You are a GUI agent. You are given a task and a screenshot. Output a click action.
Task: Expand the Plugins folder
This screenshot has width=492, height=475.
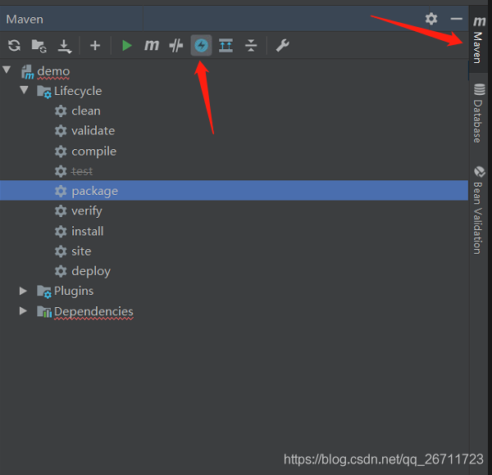23,291
